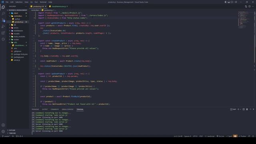Expand the client folder

pos(18,13)
